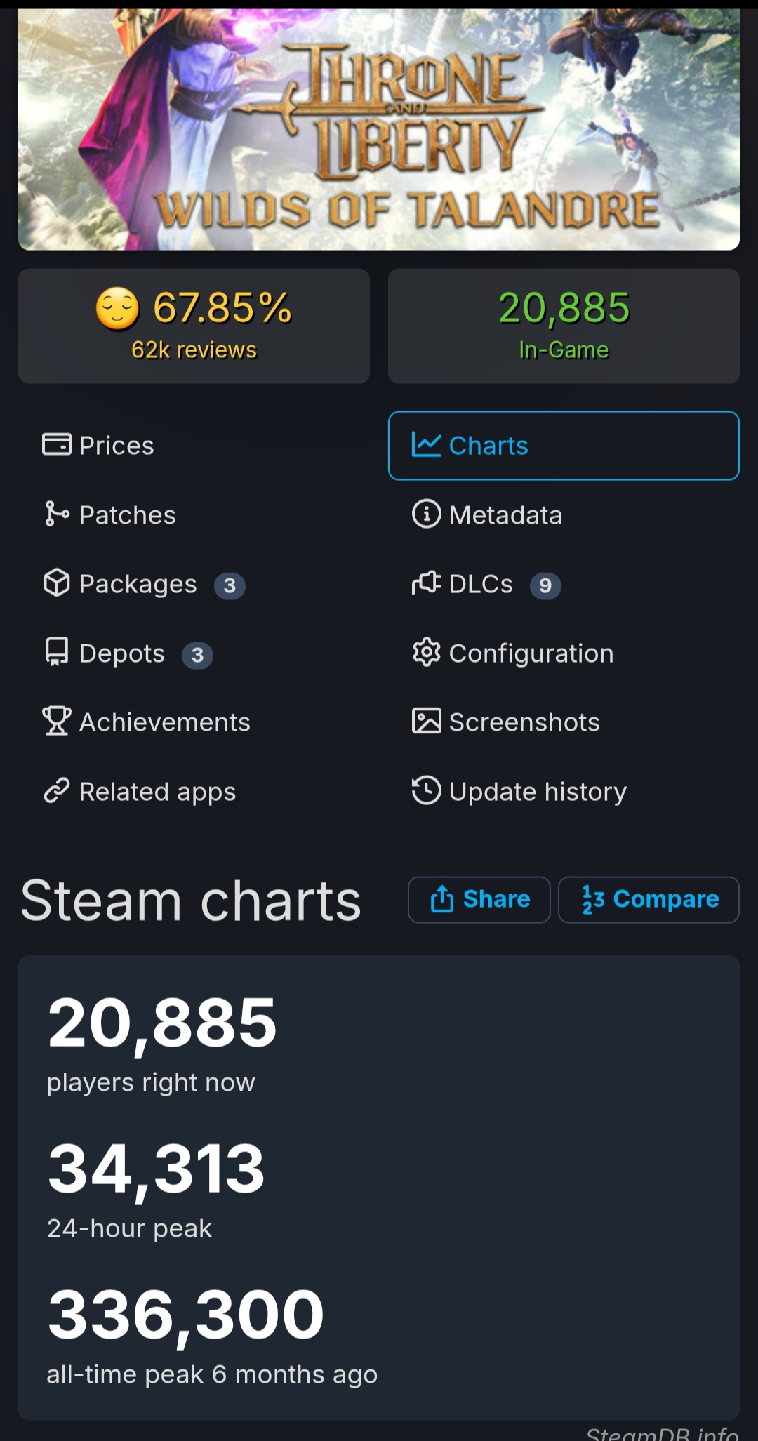
Task: Switch to the Charts tab
Action: point(563,446)
